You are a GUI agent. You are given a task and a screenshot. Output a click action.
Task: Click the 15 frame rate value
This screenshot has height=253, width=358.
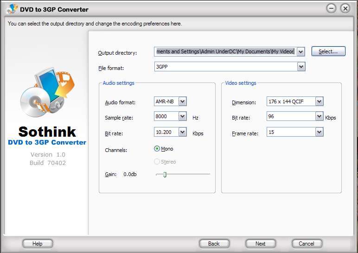[x=271, y=132]
